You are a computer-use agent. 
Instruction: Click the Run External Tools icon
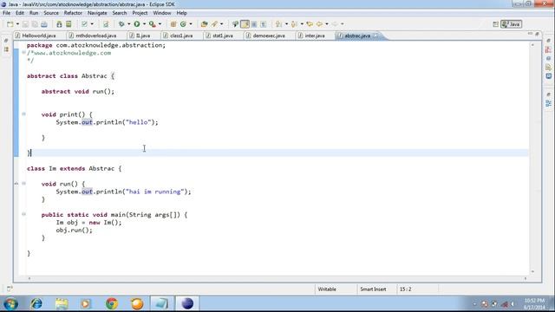click(153, 24)
